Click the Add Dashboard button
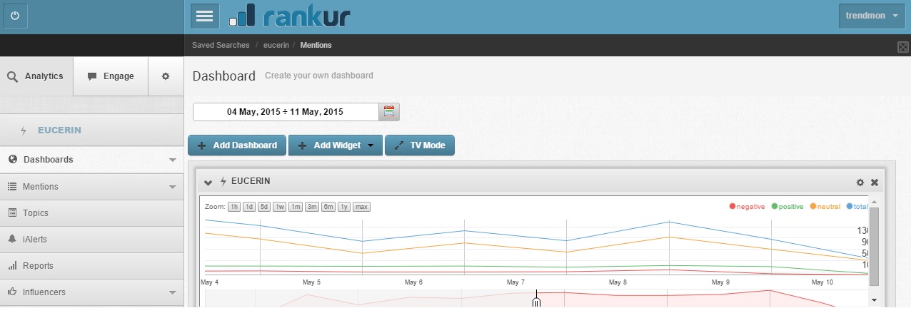Screen dimensions: 911x328 [237, 145]
